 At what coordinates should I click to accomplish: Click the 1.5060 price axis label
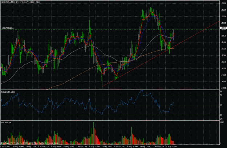pos(223,55)
